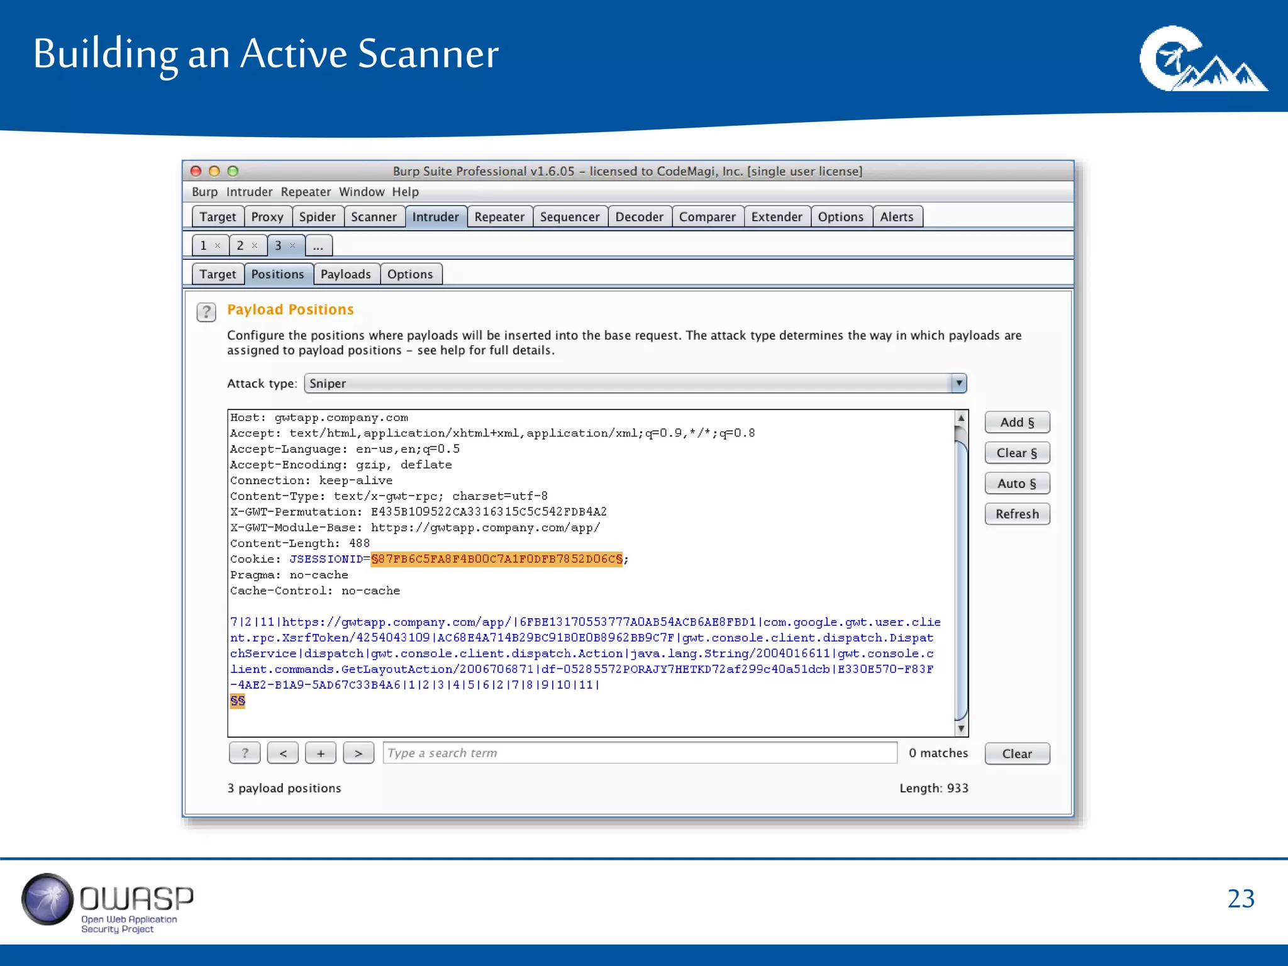The height and width of the screenshot is (966, 1288).
Task: Open the Repeater menu
Action: click(306, 192)
